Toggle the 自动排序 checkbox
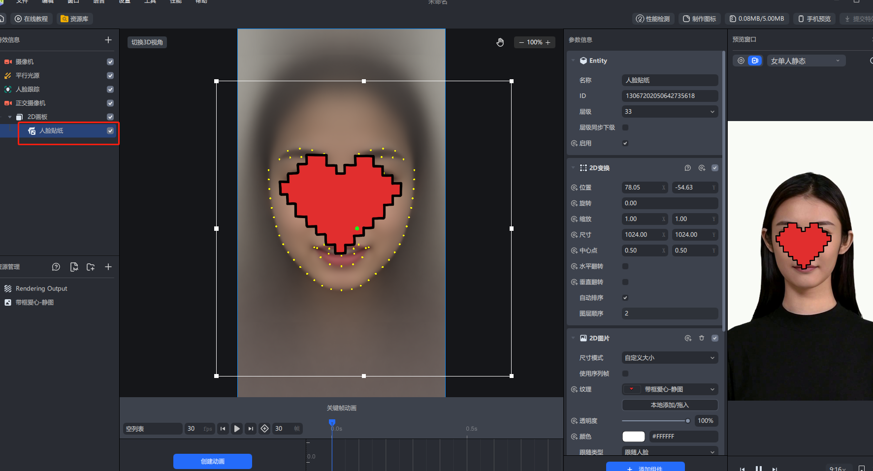The image size is (873, 471). [625, 298]
